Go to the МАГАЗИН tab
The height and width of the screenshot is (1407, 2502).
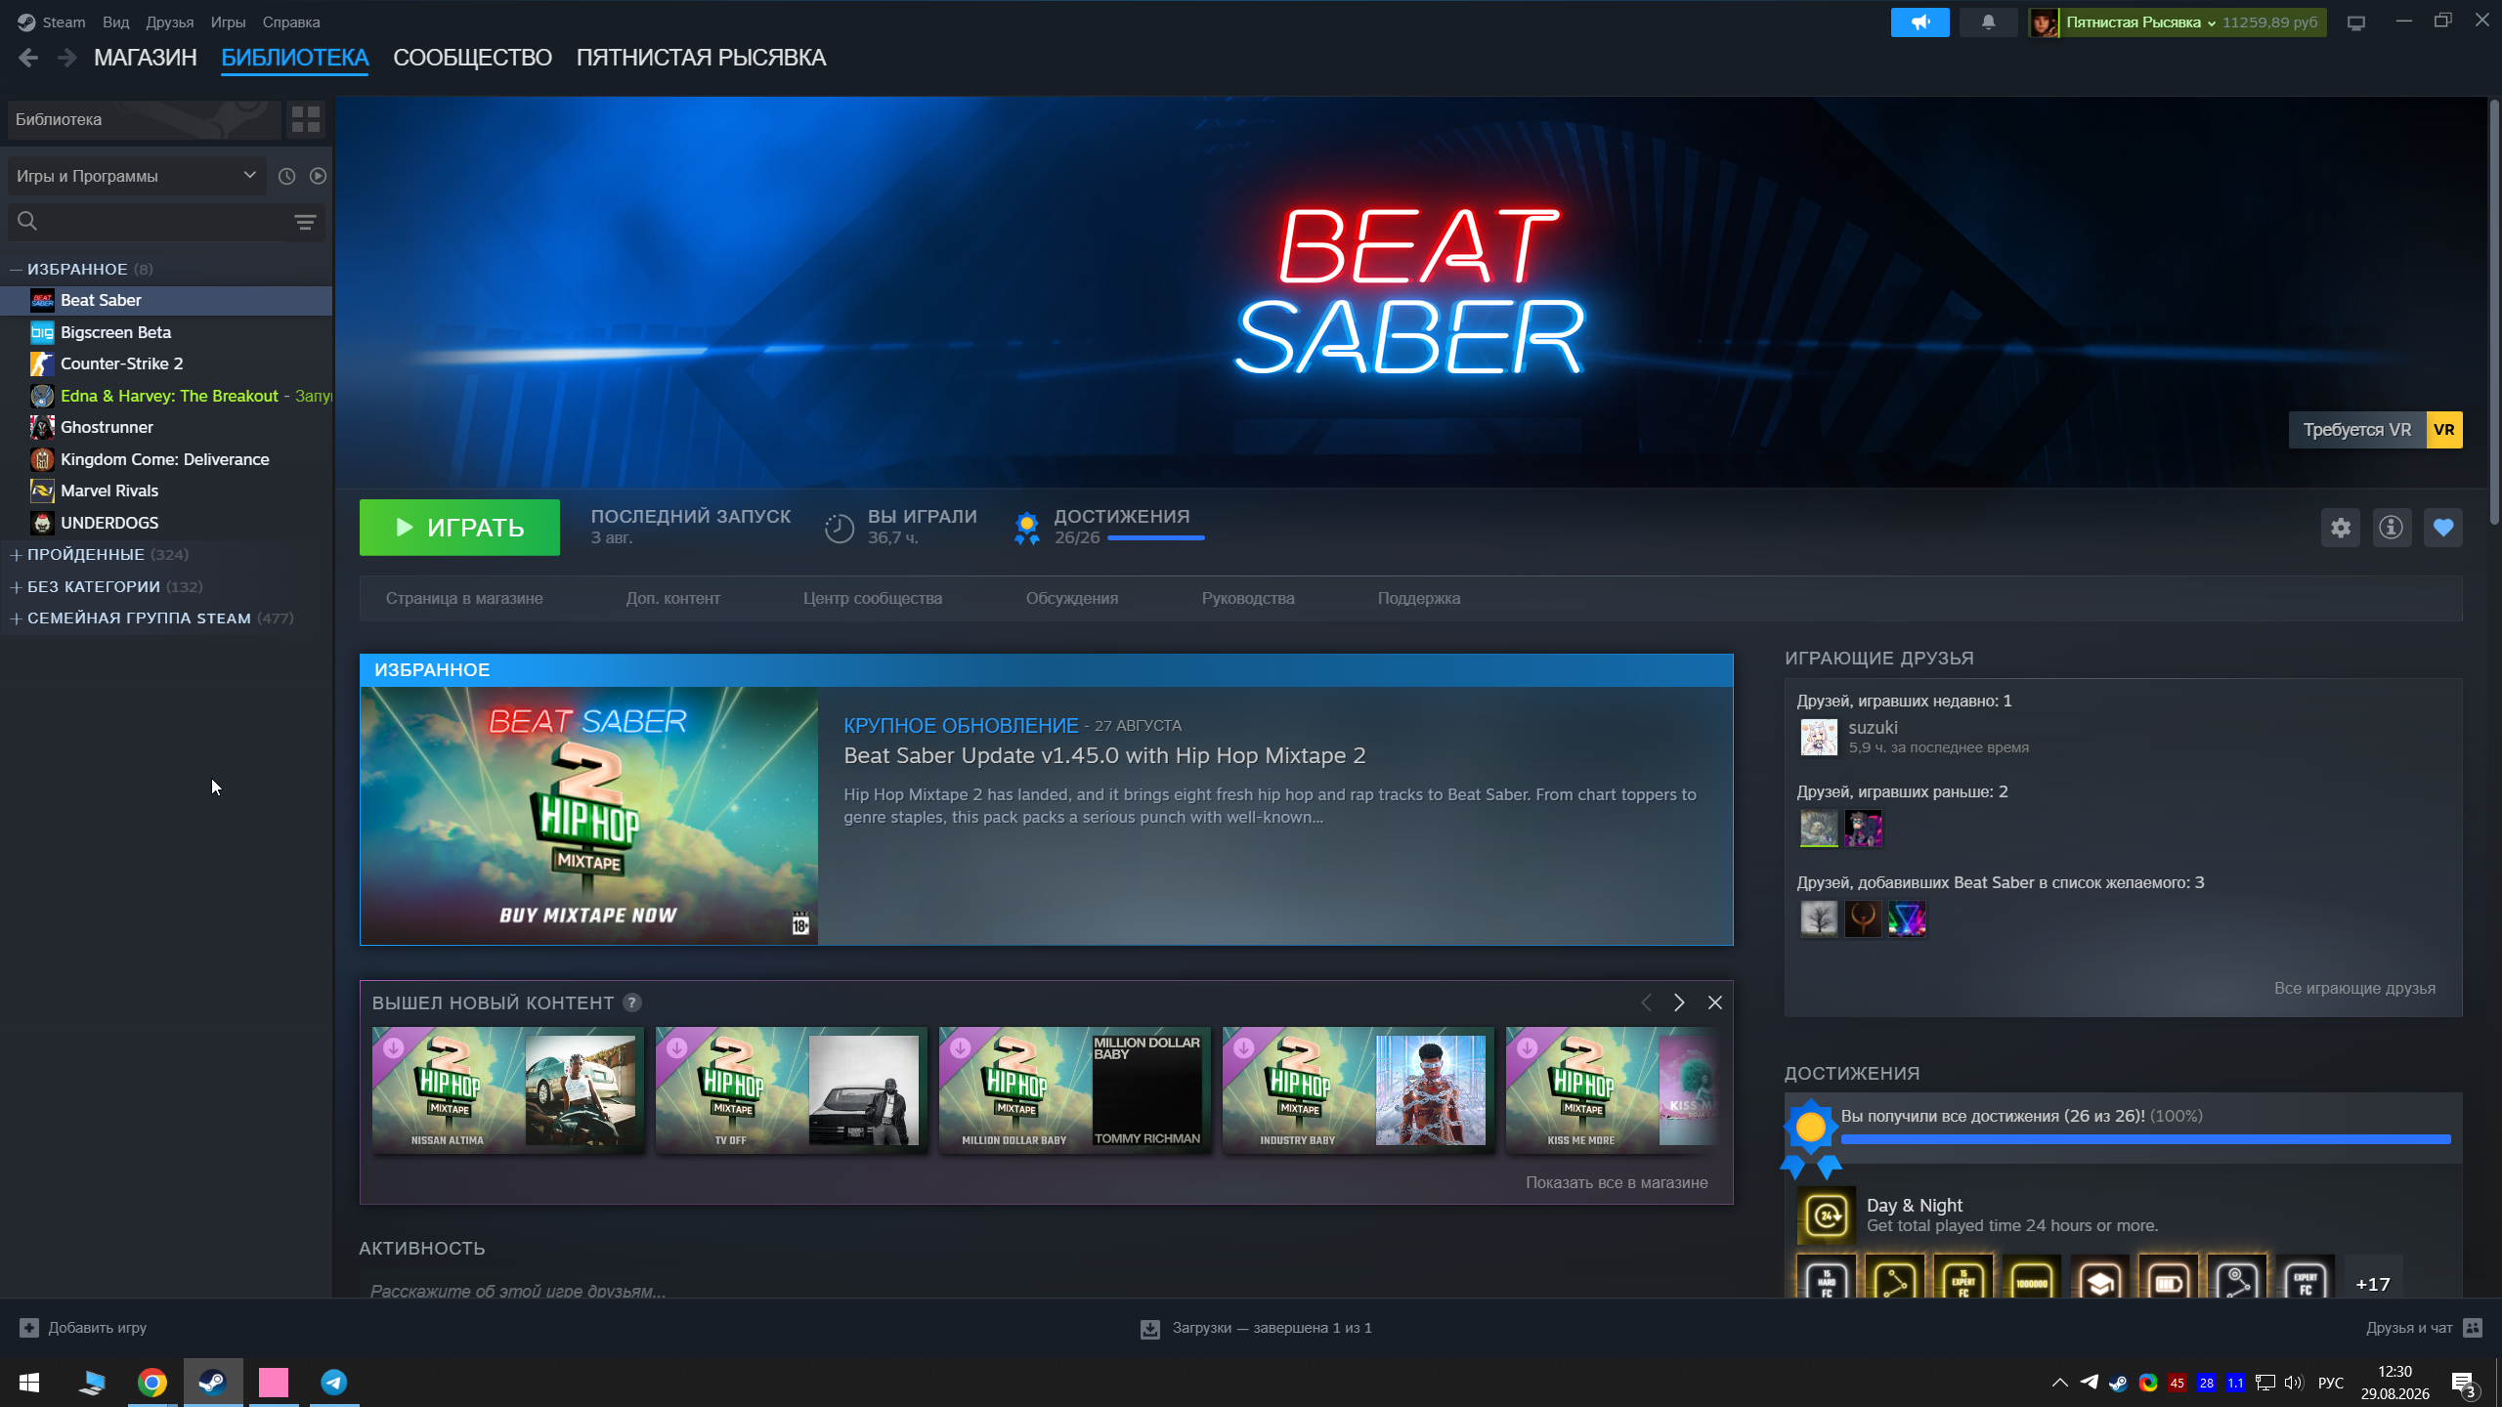(146, 58)
